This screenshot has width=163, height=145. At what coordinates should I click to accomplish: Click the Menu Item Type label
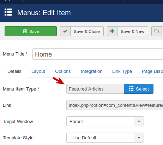(21, 89)
